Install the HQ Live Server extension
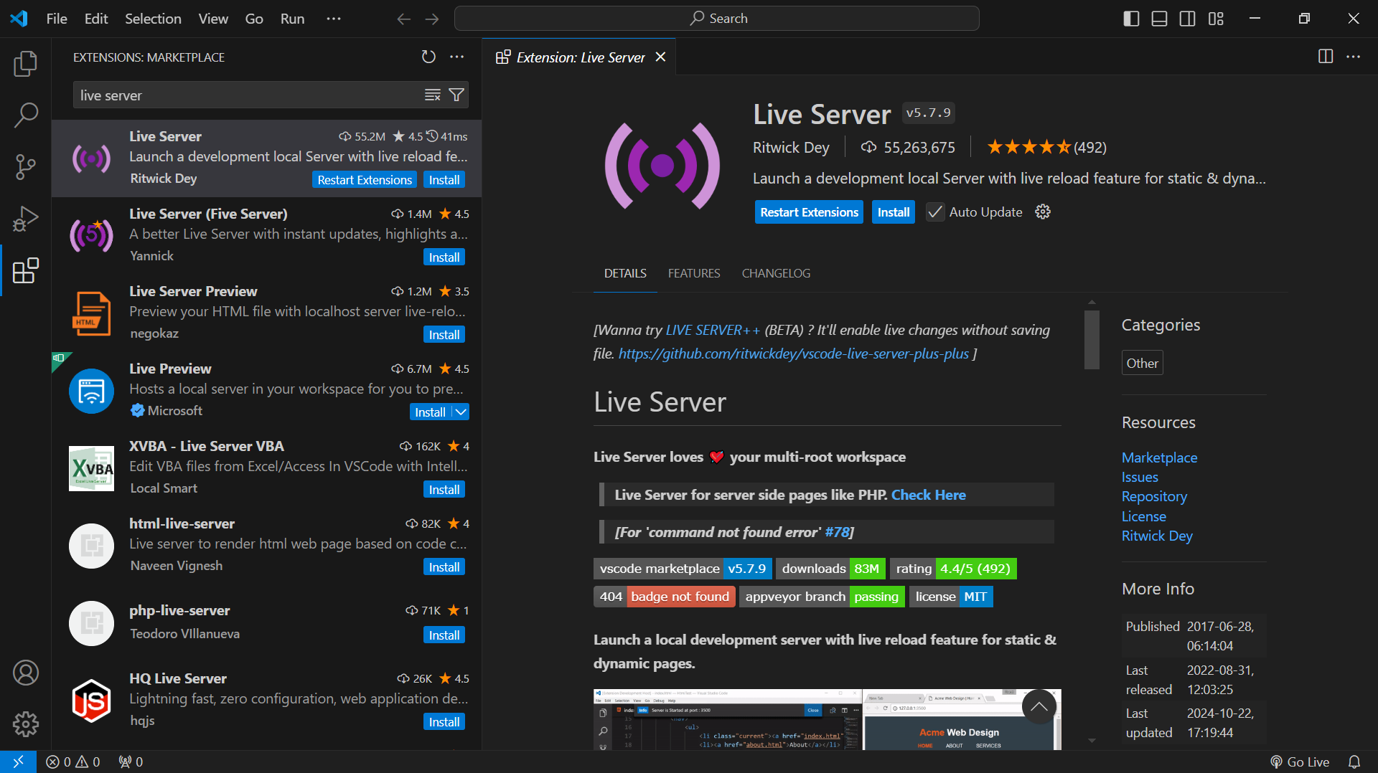Image resolution: width=1378 pixels, height=773 pixels. pos(444,721)
